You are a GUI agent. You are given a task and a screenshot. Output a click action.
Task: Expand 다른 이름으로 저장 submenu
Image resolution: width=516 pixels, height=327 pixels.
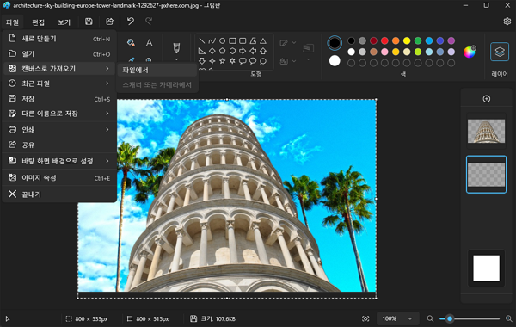[59, 114]
